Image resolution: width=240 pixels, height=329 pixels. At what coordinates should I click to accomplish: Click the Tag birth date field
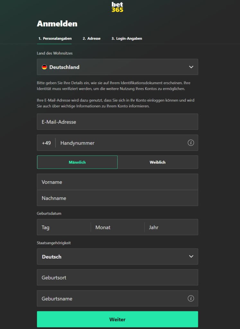pos(64,227)
